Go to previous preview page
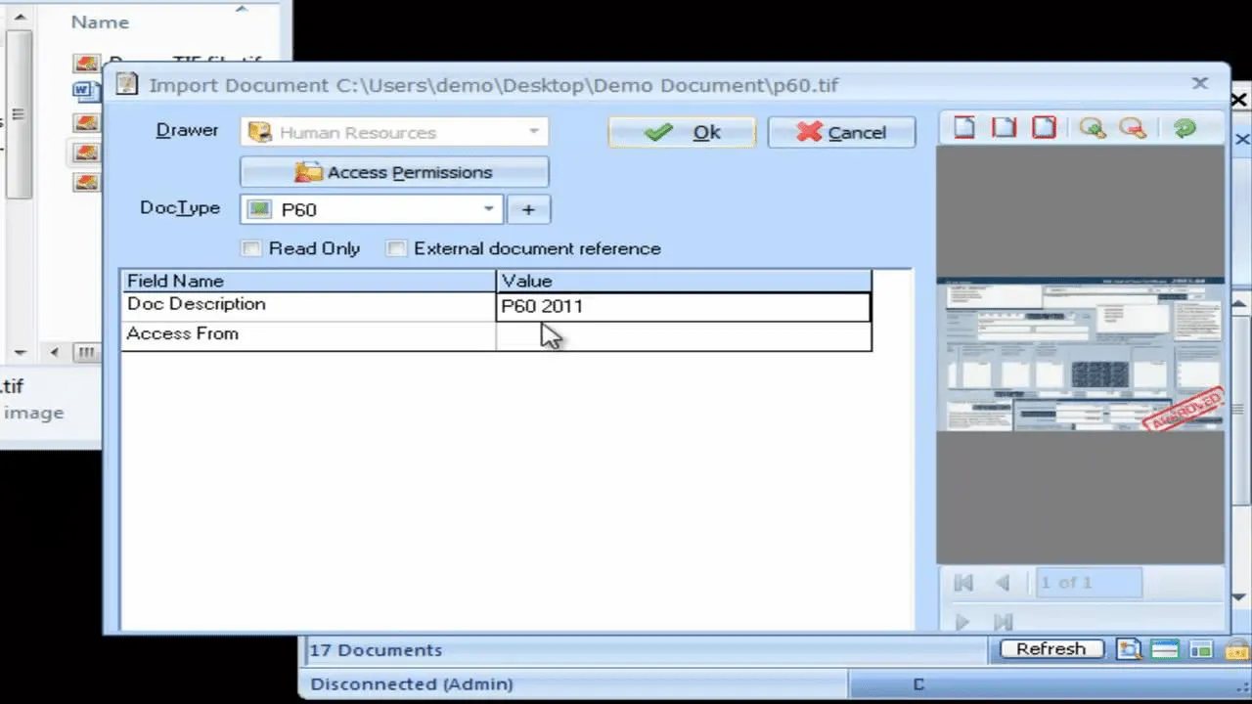Viewport: 1252px width, 704px height. [x=1002, y=583]
